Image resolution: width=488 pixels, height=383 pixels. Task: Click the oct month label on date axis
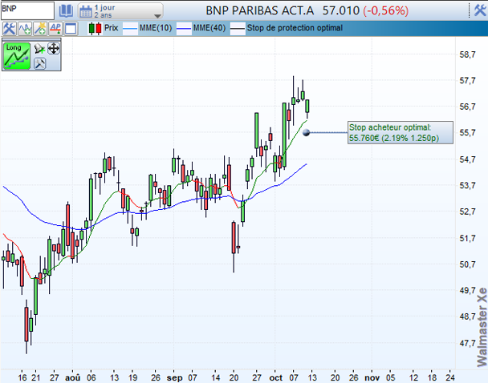click(x=276, y=377)
